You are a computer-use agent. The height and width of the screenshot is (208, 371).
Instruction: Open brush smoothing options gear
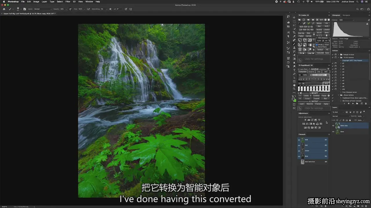(x=110, y=9)
